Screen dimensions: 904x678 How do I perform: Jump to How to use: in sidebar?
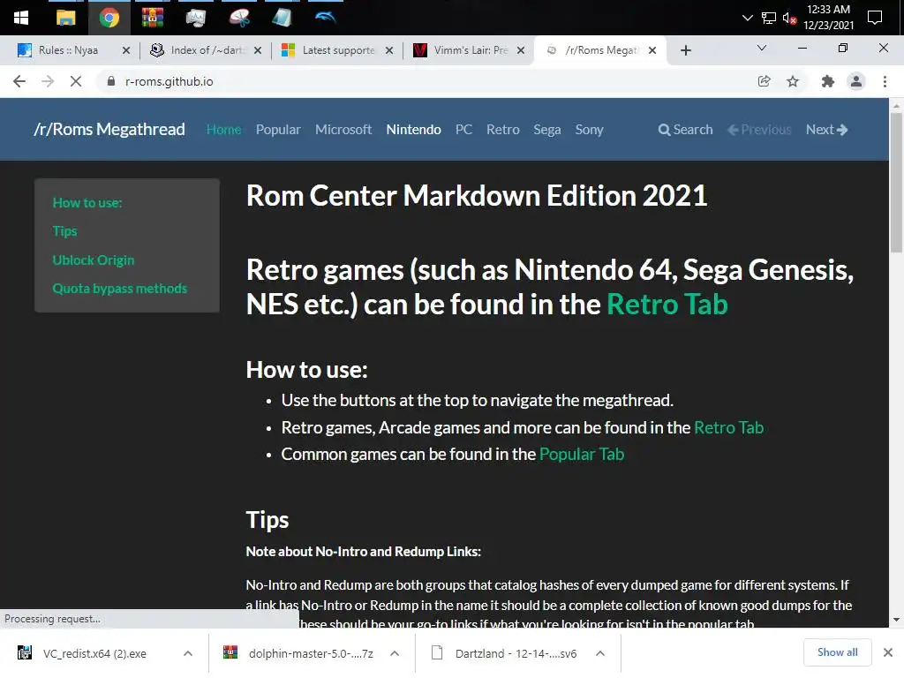(x=87, y=203)
